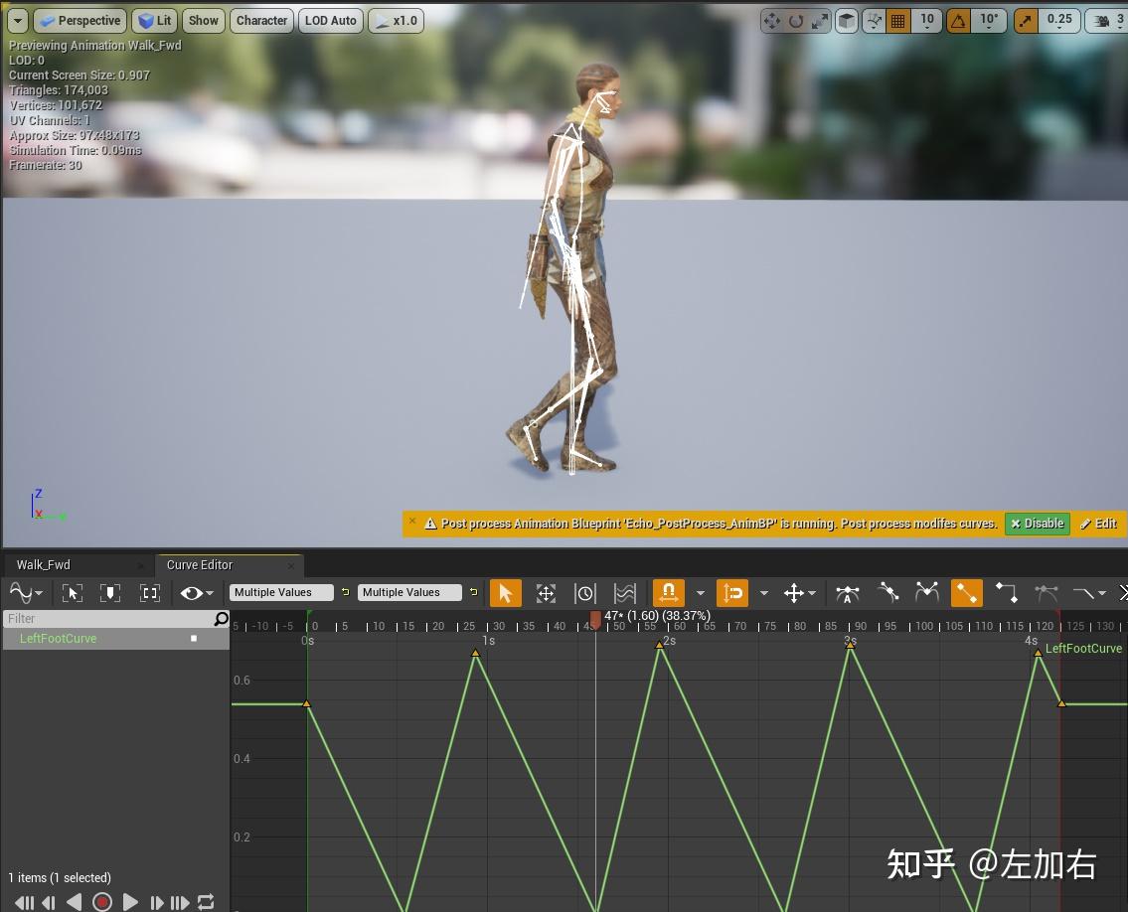Image resolution: width=1128 pixels, height=912 pixels.
Task: Open the Perspective view mode dropdown
Action: click(80, 20)
